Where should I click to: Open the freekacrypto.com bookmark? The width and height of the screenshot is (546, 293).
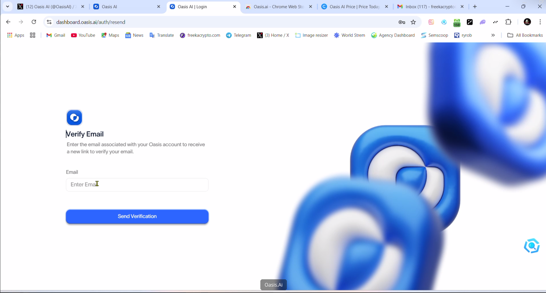pyautogui.click(x=200, y=35)
